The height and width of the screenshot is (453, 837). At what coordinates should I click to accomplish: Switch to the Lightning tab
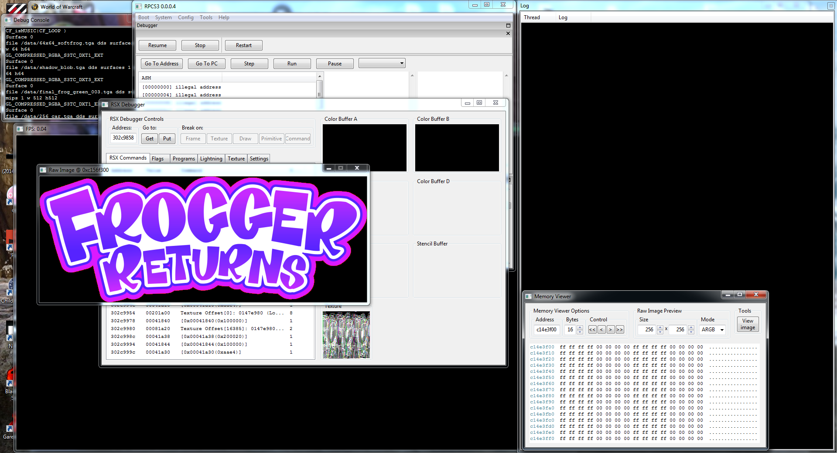(x=211, y=159)
